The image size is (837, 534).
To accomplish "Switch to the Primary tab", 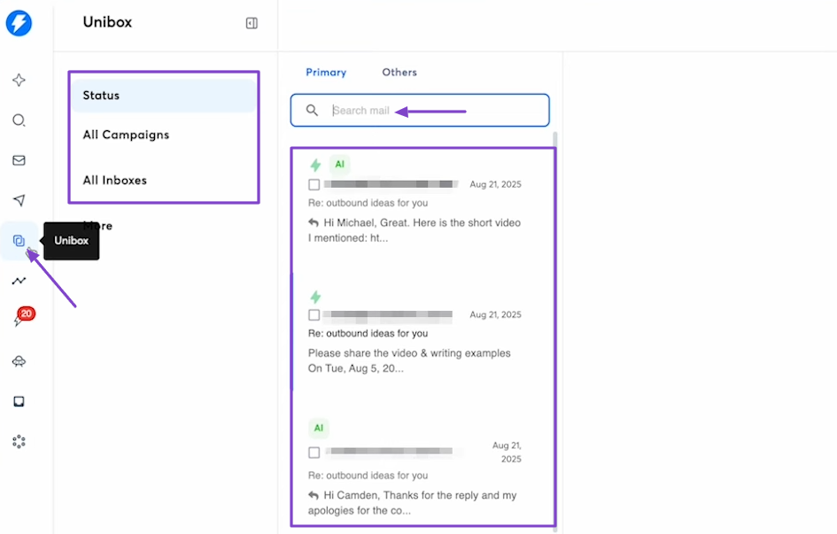I will click(x=326, y=72).
